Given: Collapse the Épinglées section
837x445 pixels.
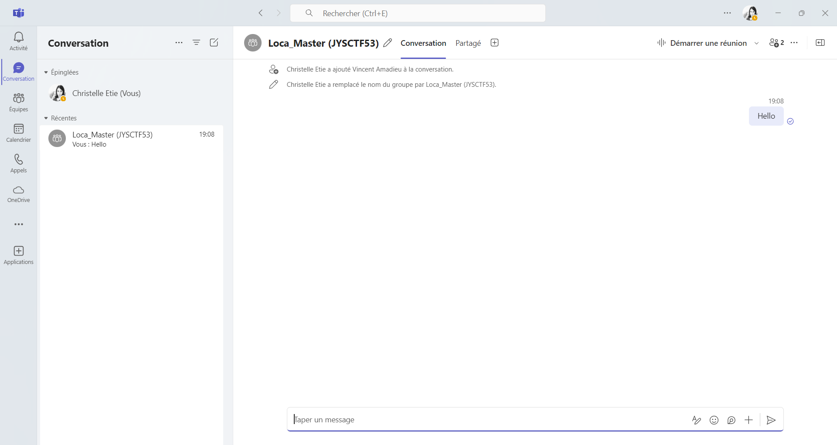Looking at the screenshot, I should 46,72.
